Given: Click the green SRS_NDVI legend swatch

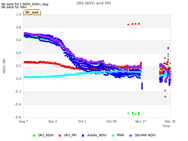Looking at the screenshot, I should coord(34,135).
